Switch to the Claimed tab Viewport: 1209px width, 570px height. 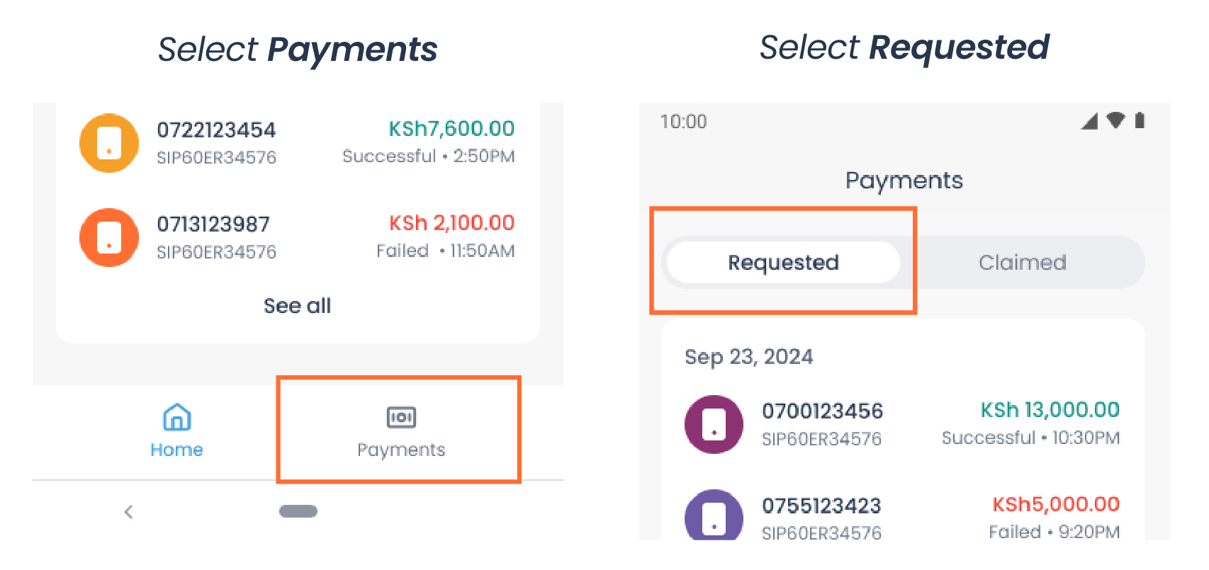(x=1022, y=262)
